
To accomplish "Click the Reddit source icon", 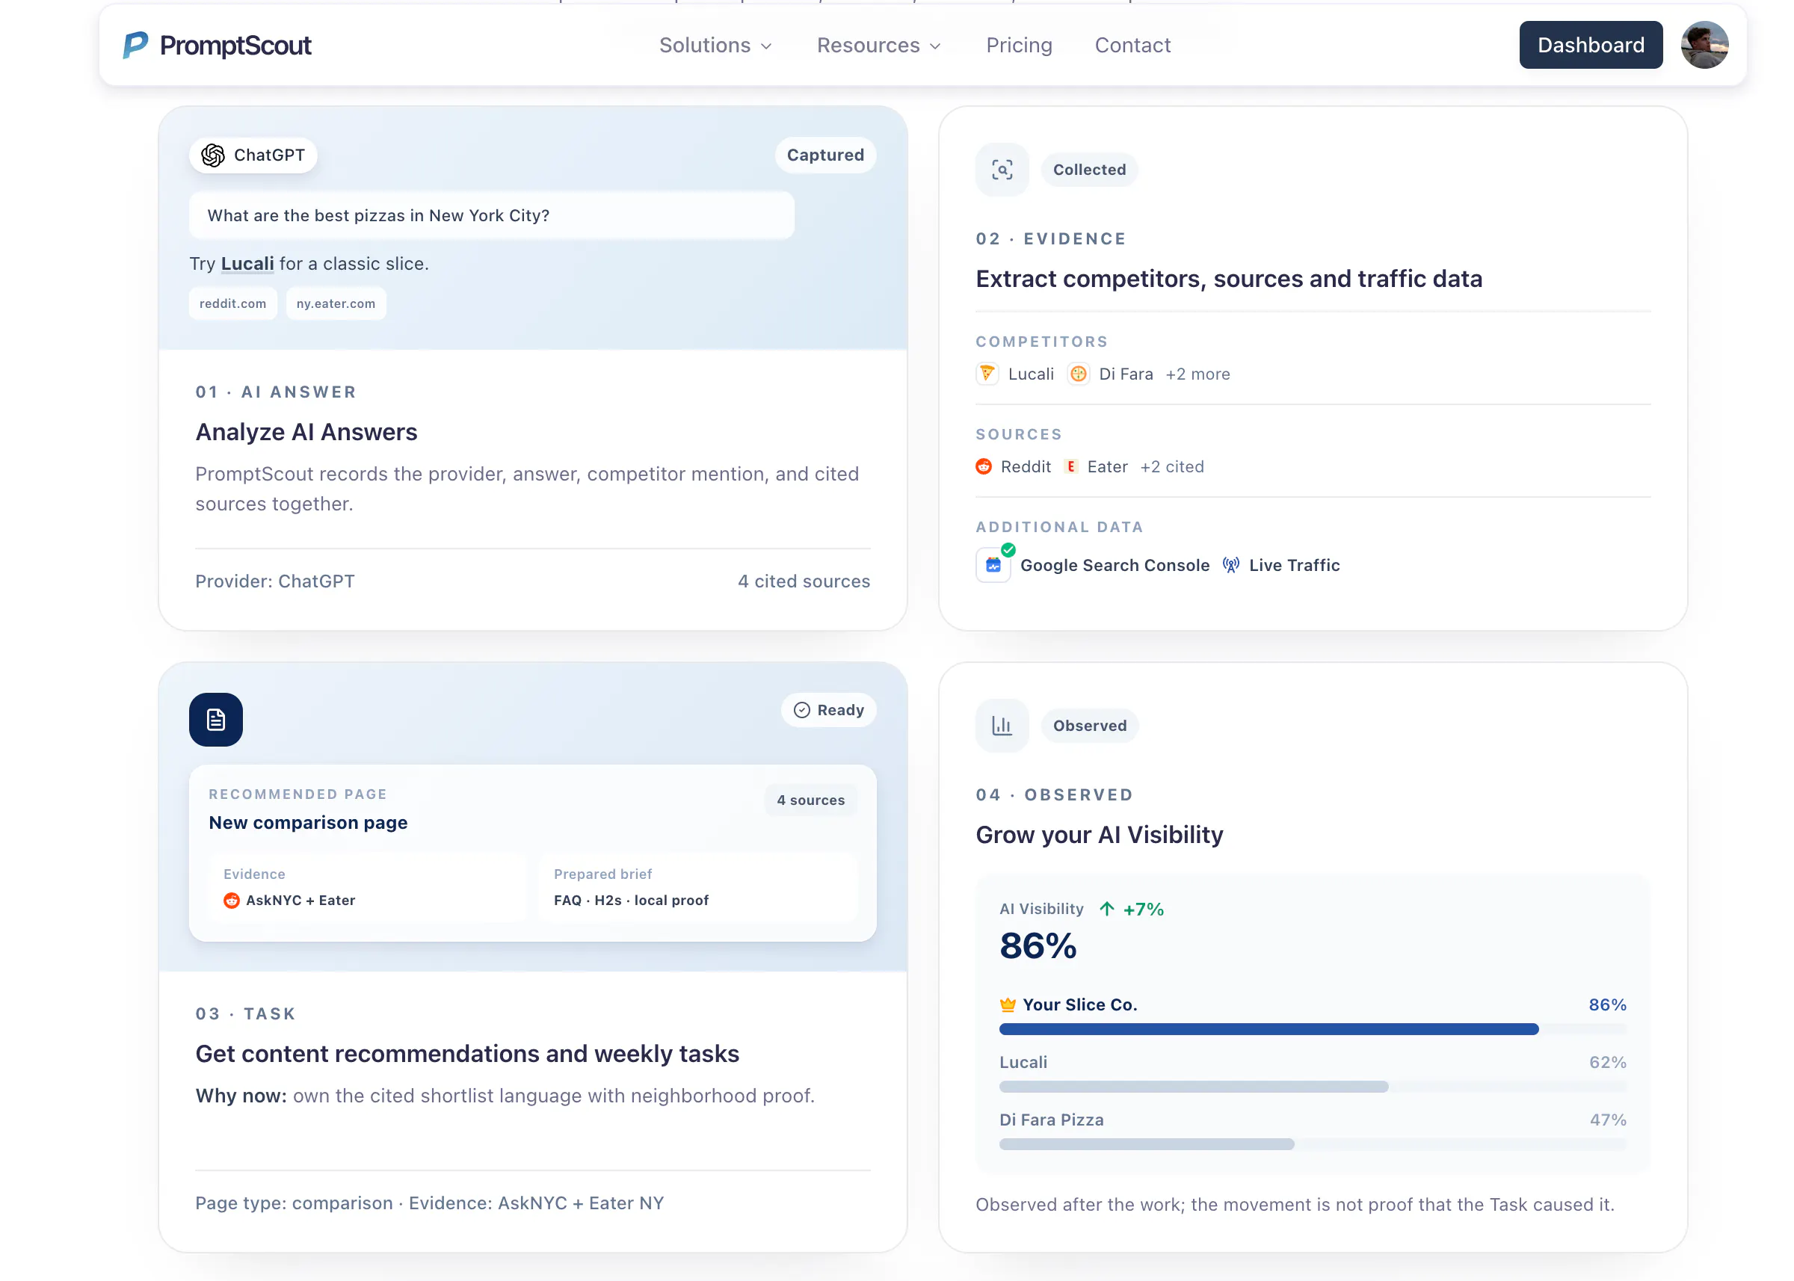I will (984, 467).
